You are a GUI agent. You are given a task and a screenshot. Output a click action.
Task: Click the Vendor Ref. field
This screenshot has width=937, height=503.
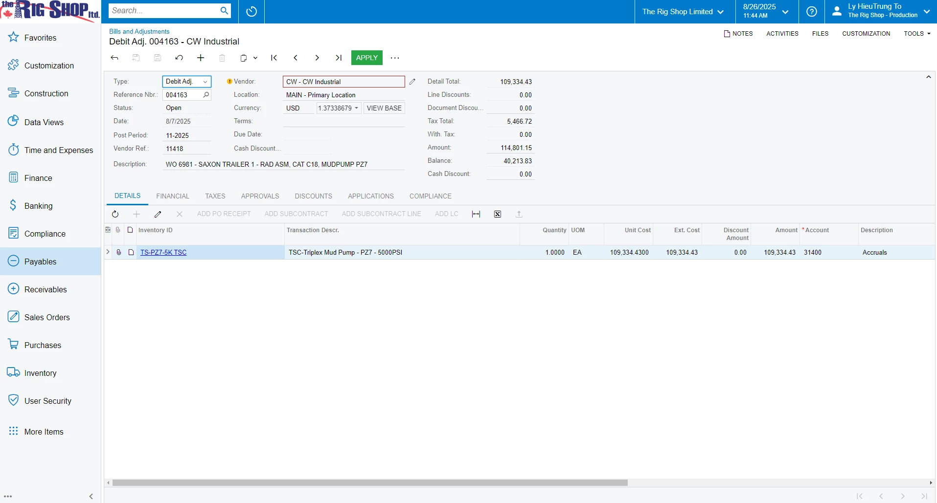click(187, 149)
